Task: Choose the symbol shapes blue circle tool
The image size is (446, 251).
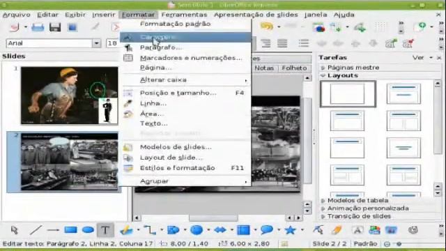Action: click(197, 230)
